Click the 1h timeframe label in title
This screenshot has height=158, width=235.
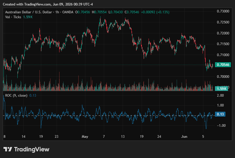[x=57, y=12]
